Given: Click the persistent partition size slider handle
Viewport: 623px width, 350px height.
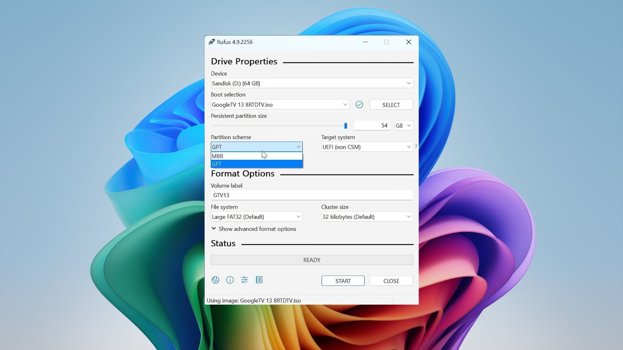Looking at the screenshot, I should 346,126.
